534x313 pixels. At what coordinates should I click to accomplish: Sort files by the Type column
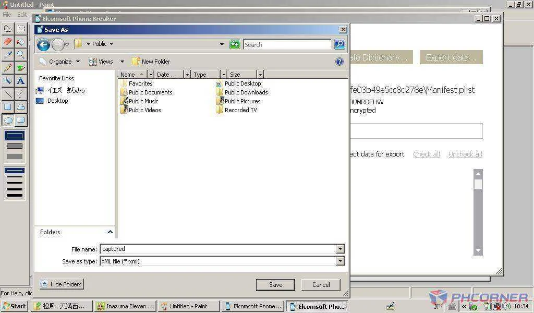[x=205, y=74]
